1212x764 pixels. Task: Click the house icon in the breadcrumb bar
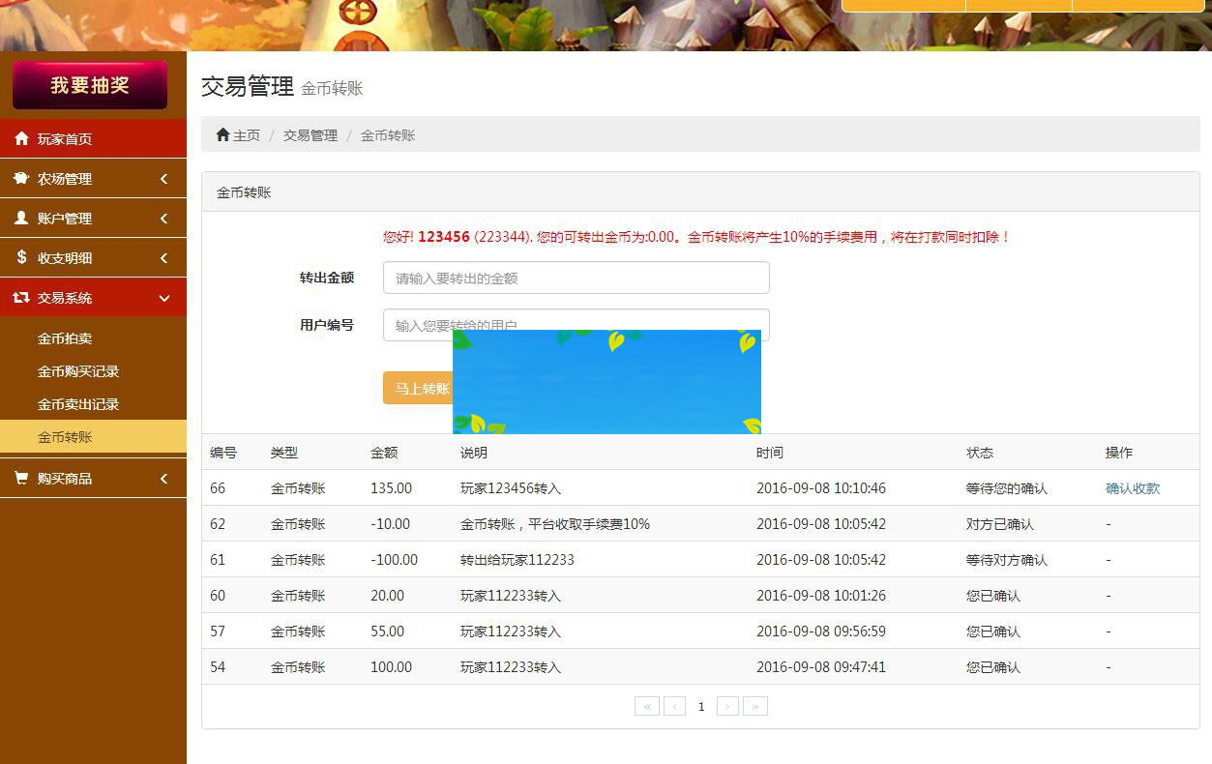pos(222,134)
